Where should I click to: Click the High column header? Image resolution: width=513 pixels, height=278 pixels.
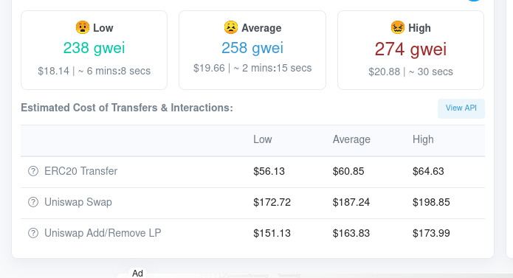pyautogui.click(x=423, y=139)
